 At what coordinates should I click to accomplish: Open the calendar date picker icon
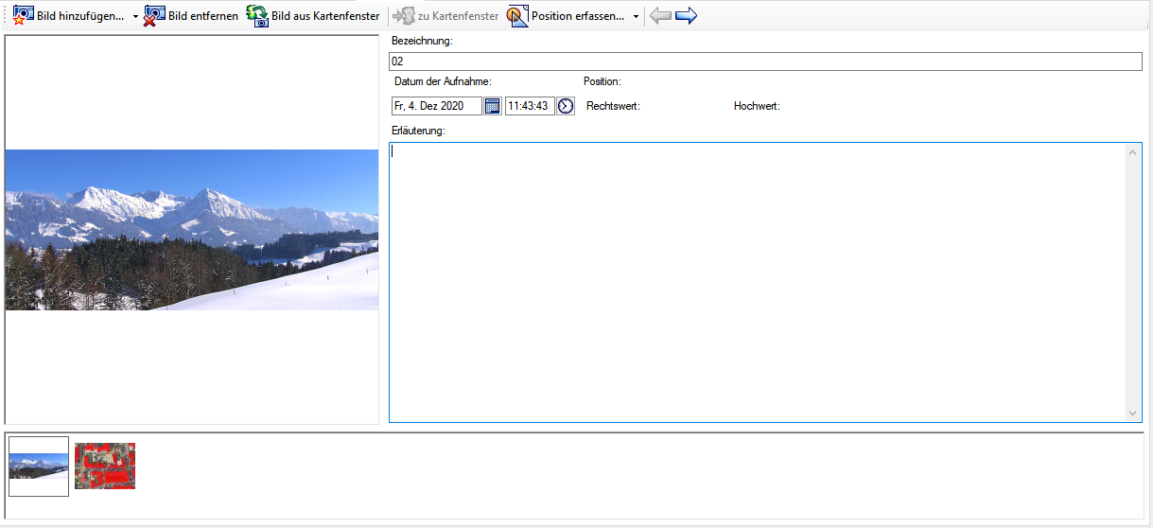(492, 106)
